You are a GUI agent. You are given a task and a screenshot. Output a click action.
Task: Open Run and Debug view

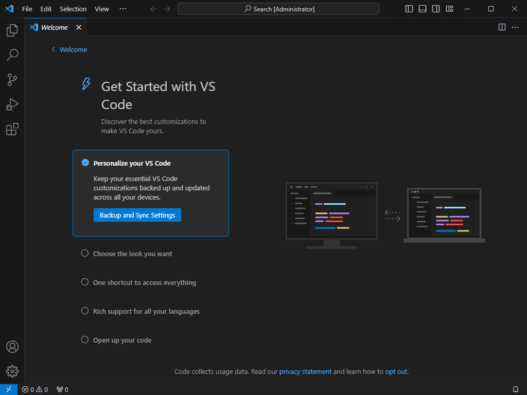tap(12, 104)
